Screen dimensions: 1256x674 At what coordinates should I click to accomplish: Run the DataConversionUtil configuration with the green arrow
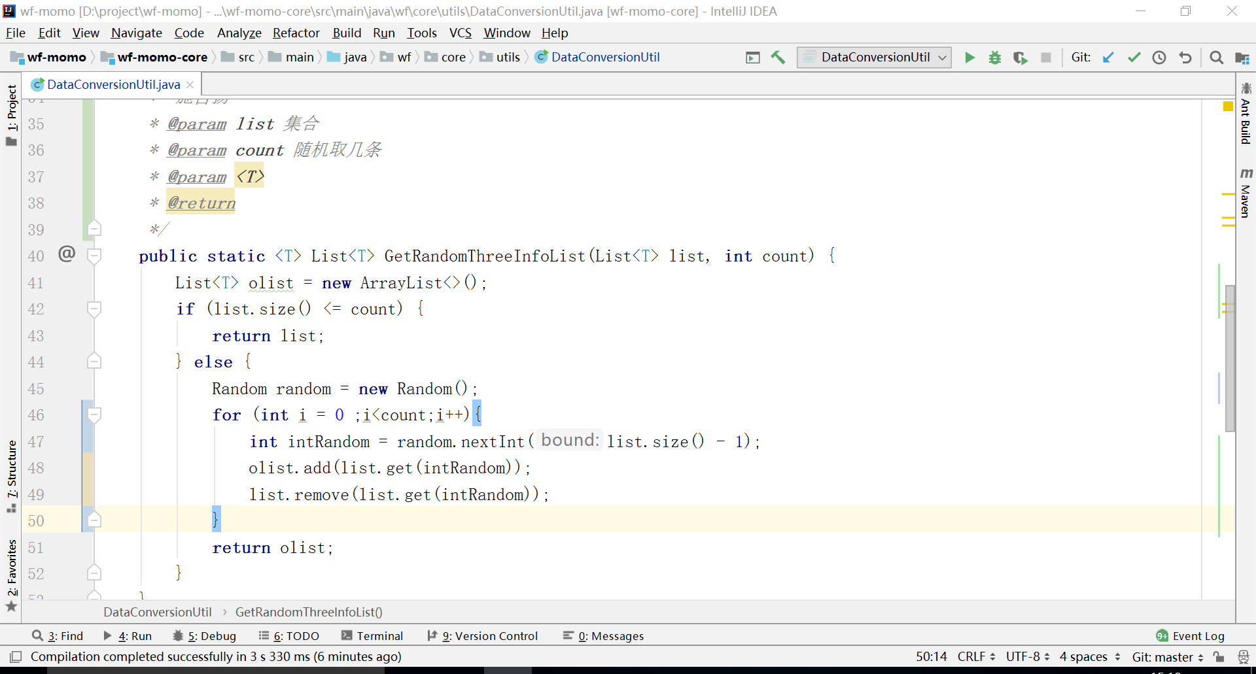(x=971, y=58)
